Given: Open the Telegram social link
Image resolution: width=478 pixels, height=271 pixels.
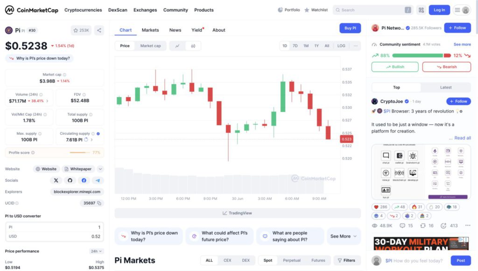Looking at the screenshot, I should [x=98, y=180].
